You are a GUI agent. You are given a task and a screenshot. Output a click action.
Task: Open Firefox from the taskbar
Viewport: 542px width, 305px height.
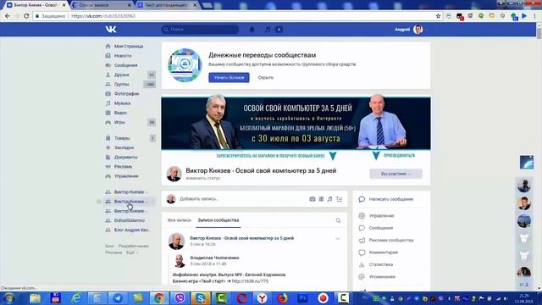282,298
